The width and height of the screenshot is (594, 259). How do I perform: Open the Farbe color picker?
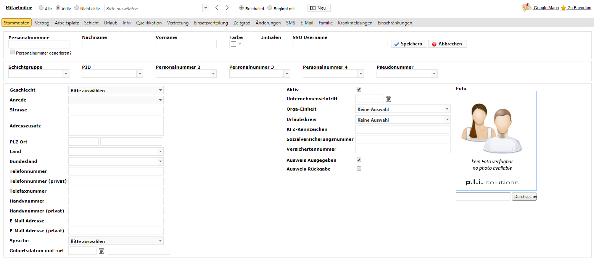[x=237, y=44]
